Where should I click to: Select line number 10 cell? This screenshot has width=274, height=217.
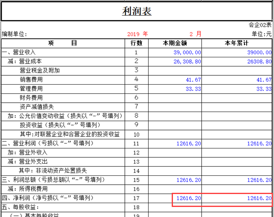point(137,135)
